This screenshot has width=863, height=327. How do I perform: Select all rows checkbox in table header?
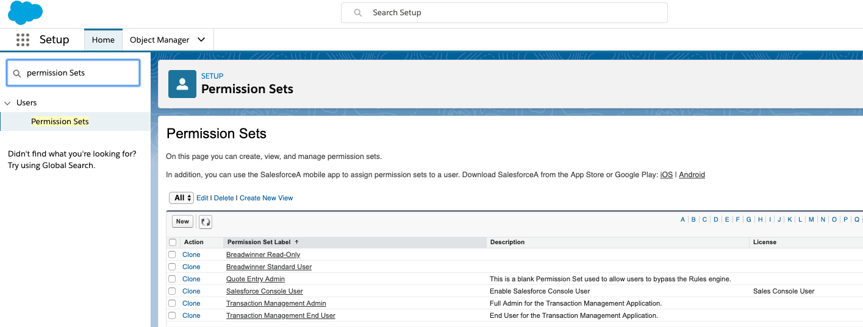[x=173, y=242]
